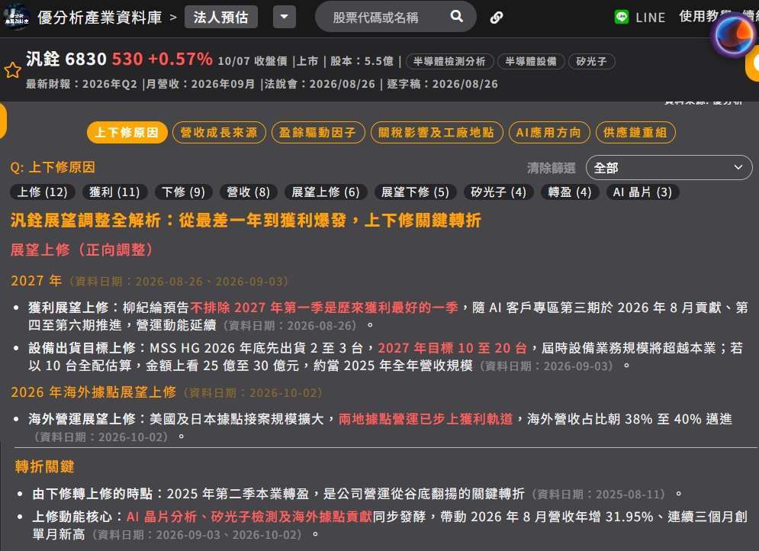
Task: Select the 營收成長來源 tab
Action: click(219, 132)
